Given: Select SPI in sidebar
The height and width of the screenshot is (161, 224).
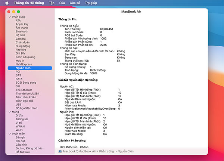Looking at the screenshot, I should pyautogui.click(x=18, y=86).
